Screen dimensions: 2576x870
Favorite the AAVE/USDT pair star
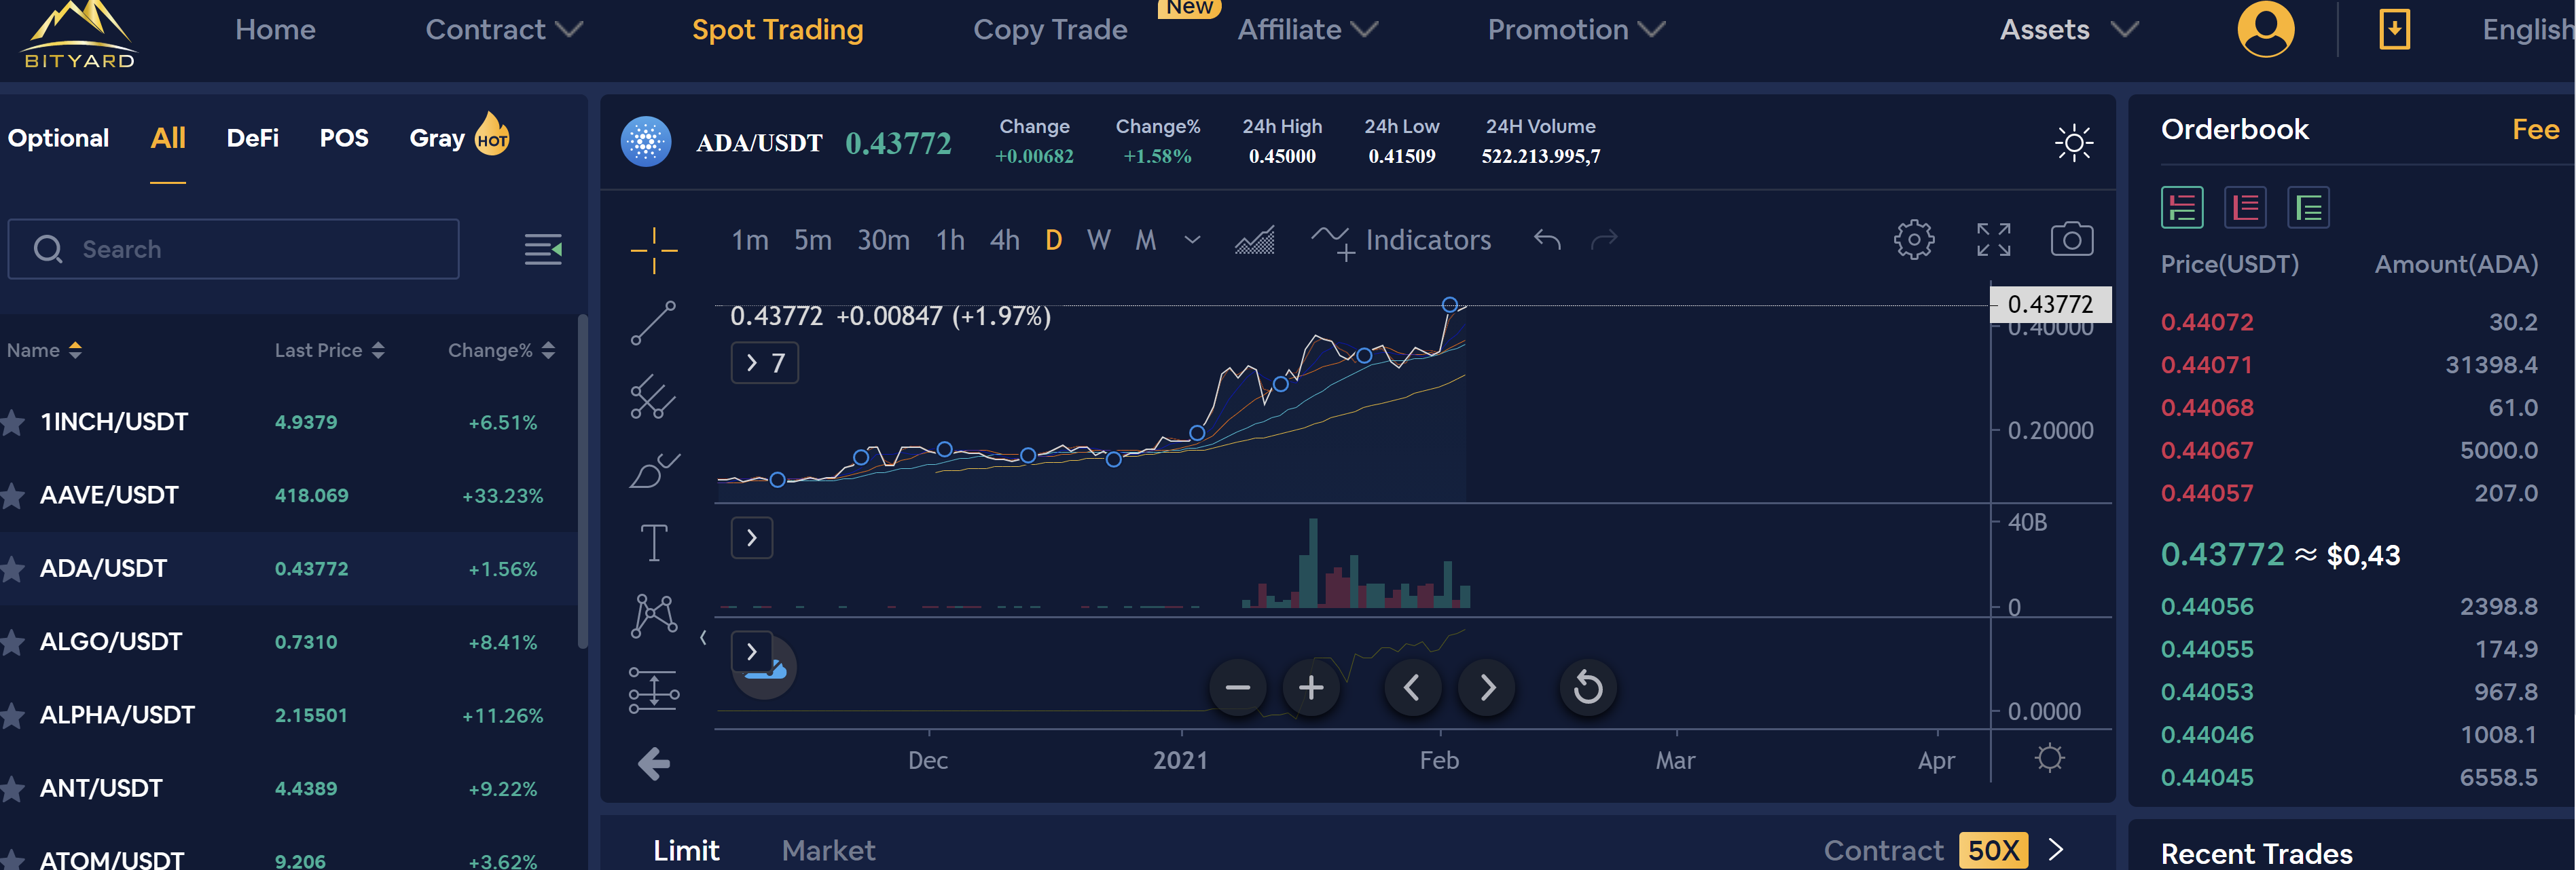(12, 495)
